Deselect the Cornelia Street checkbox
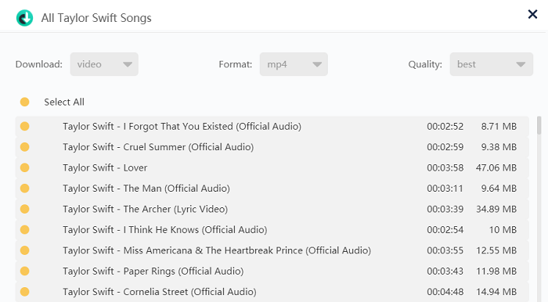 click(x=24, y=292)
